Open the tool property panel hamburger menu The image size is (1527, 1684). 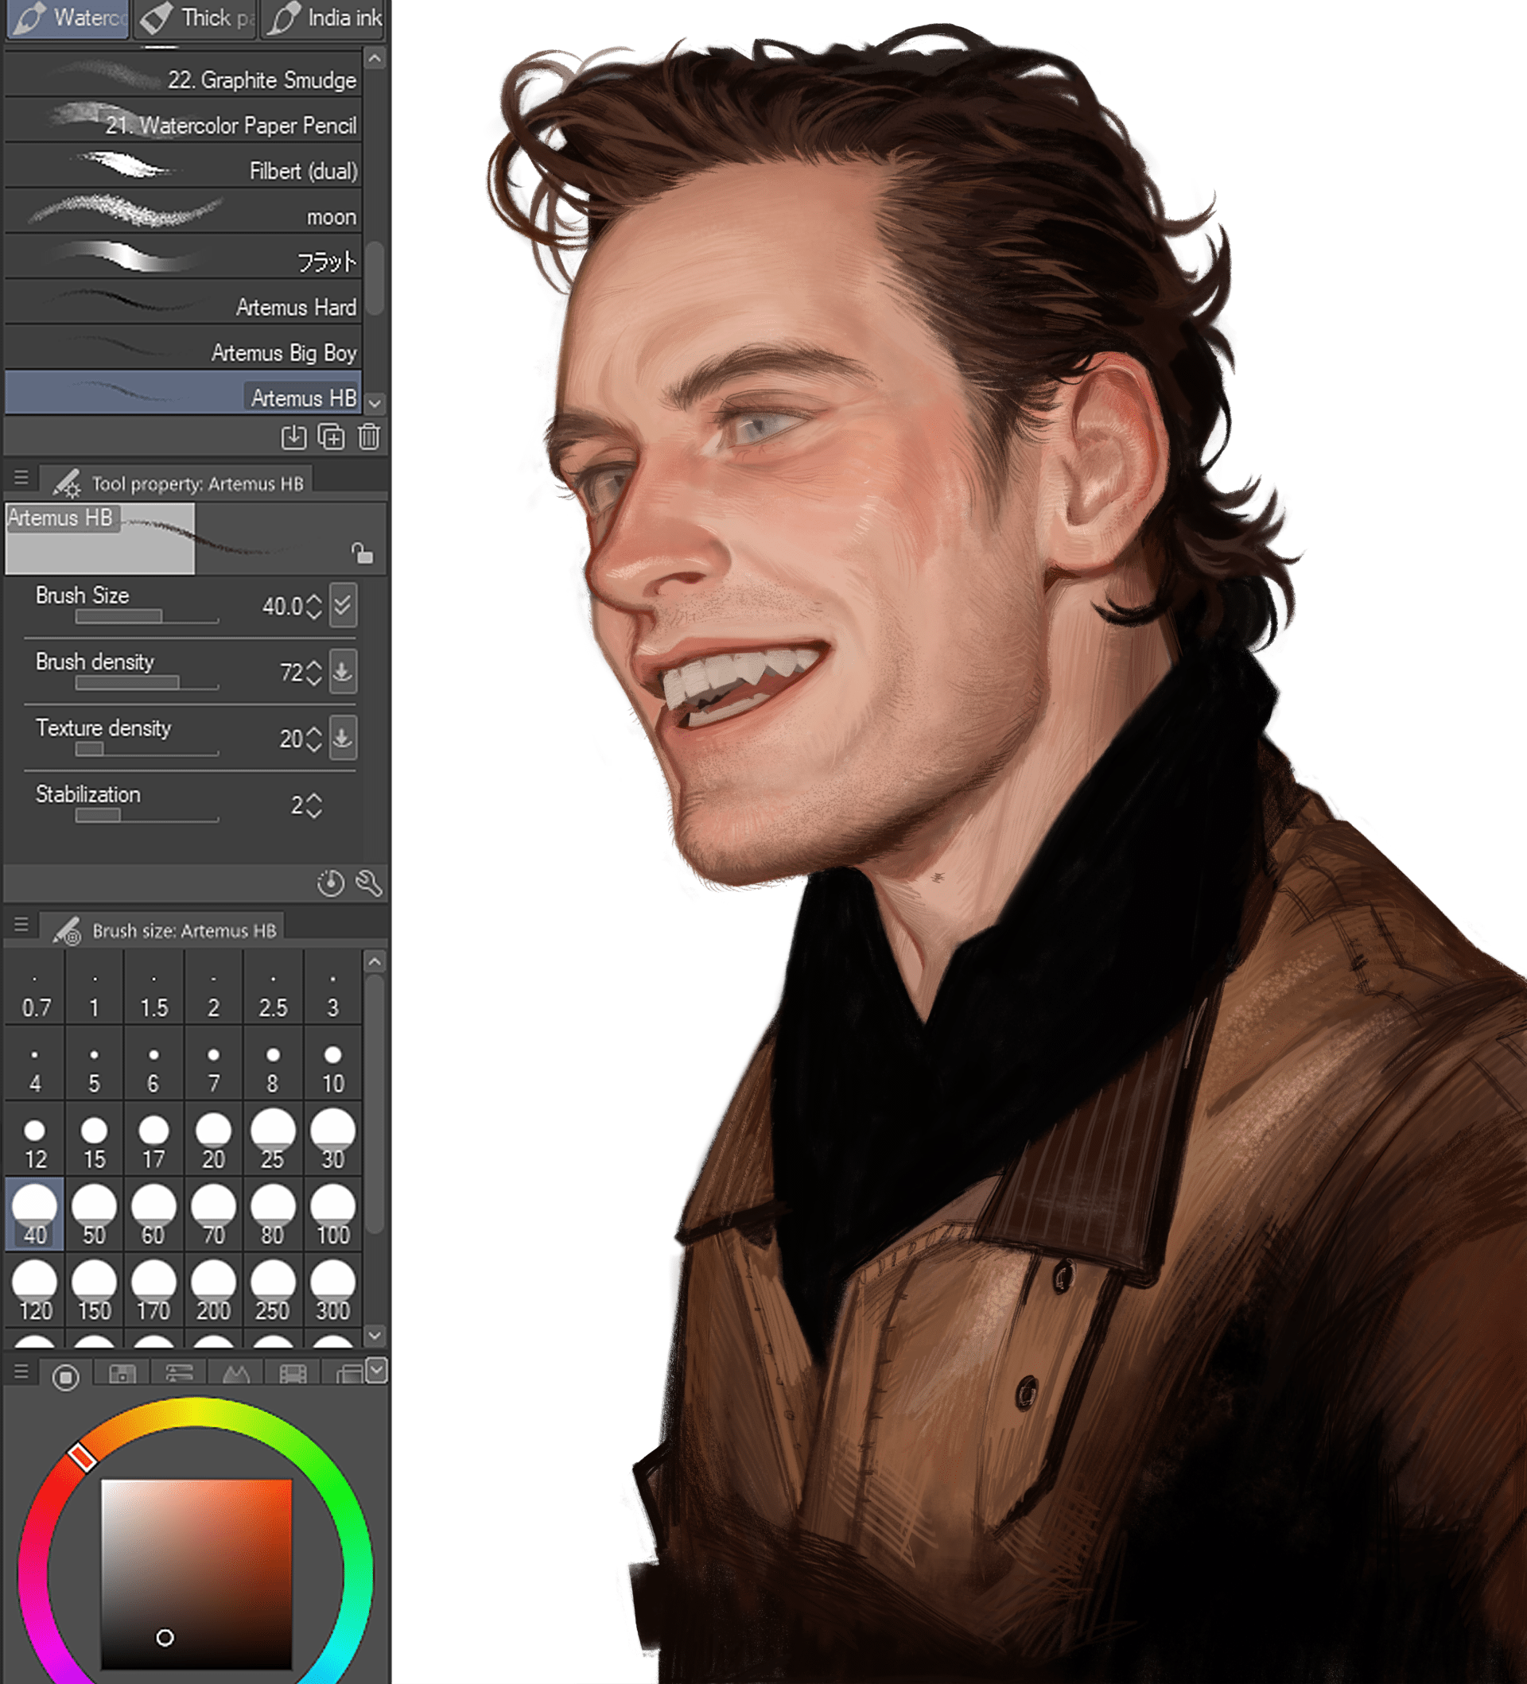21,478
